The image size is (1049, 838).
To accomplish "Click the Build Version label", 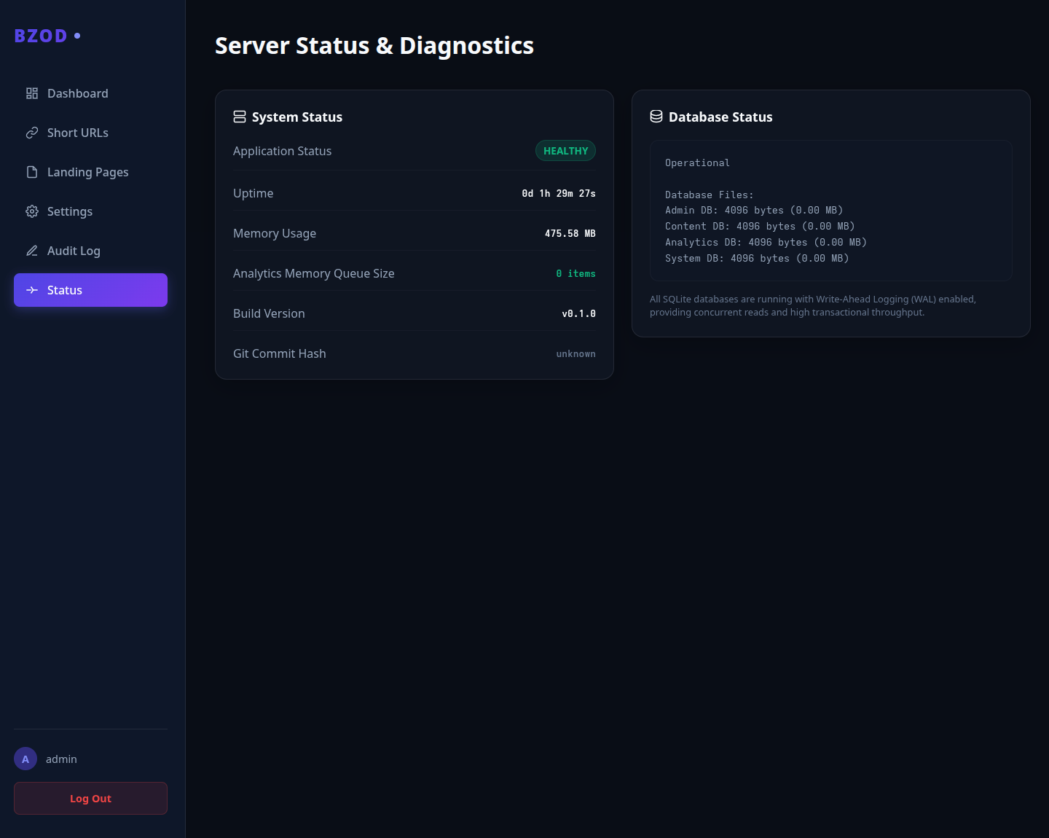I will pyautogui.click(x=269, y=313).
